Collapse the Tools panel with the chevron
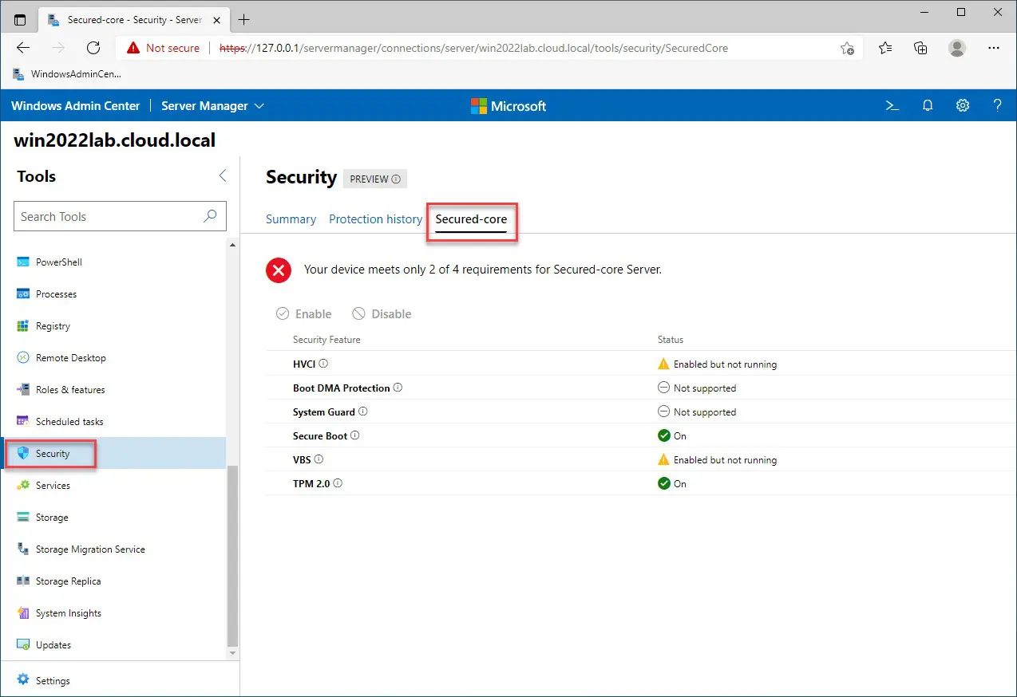The height and width of the screenshot is (697, 1017). tap(223, 176)
